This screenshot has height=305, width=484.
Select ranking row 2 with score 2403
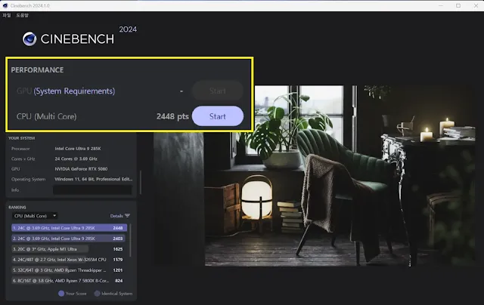click(69, 239)
